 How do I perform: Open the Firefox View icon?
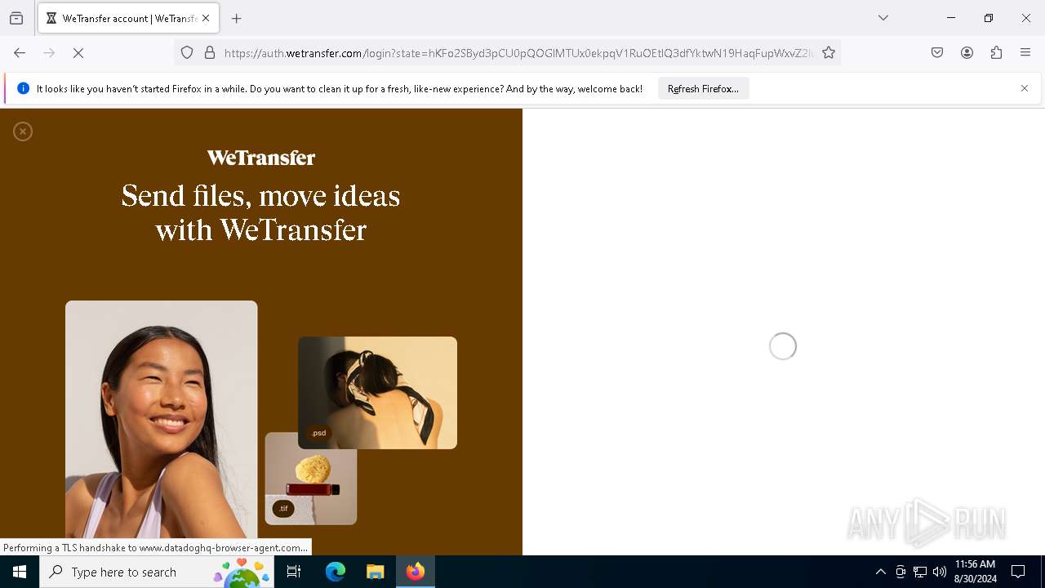click(x=16, y=18)
